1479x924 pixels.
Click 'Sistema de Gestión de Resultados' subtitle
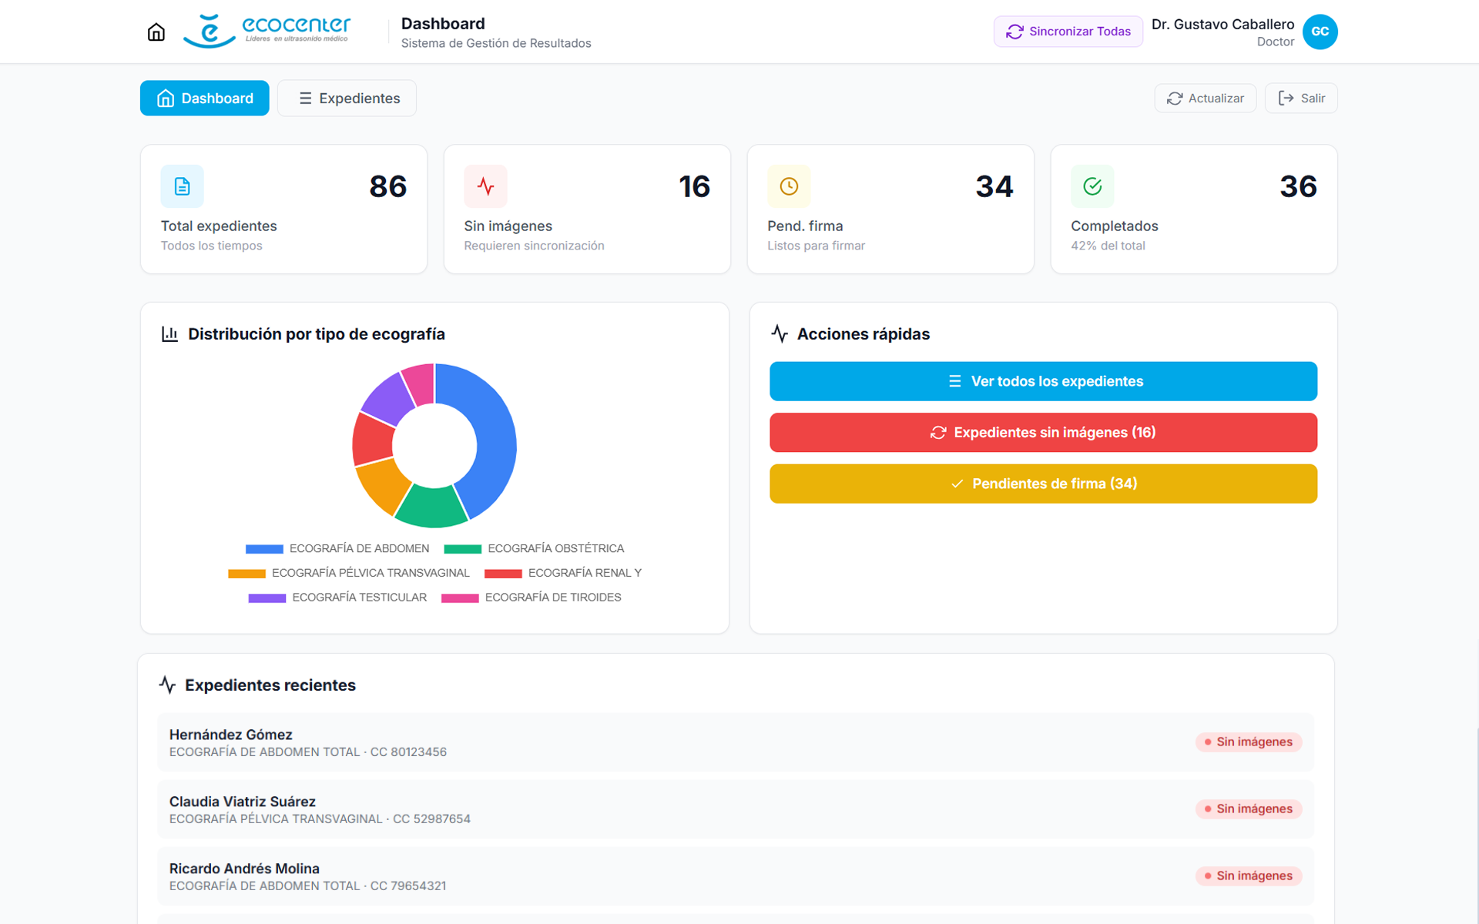tap(496, 43)
